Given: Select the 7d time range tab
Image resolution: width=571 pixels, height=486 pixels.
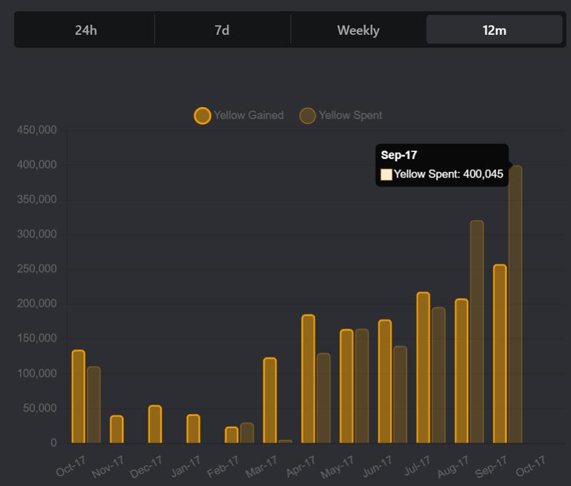Looking at the screenshot, I should [x=222, y=31].
